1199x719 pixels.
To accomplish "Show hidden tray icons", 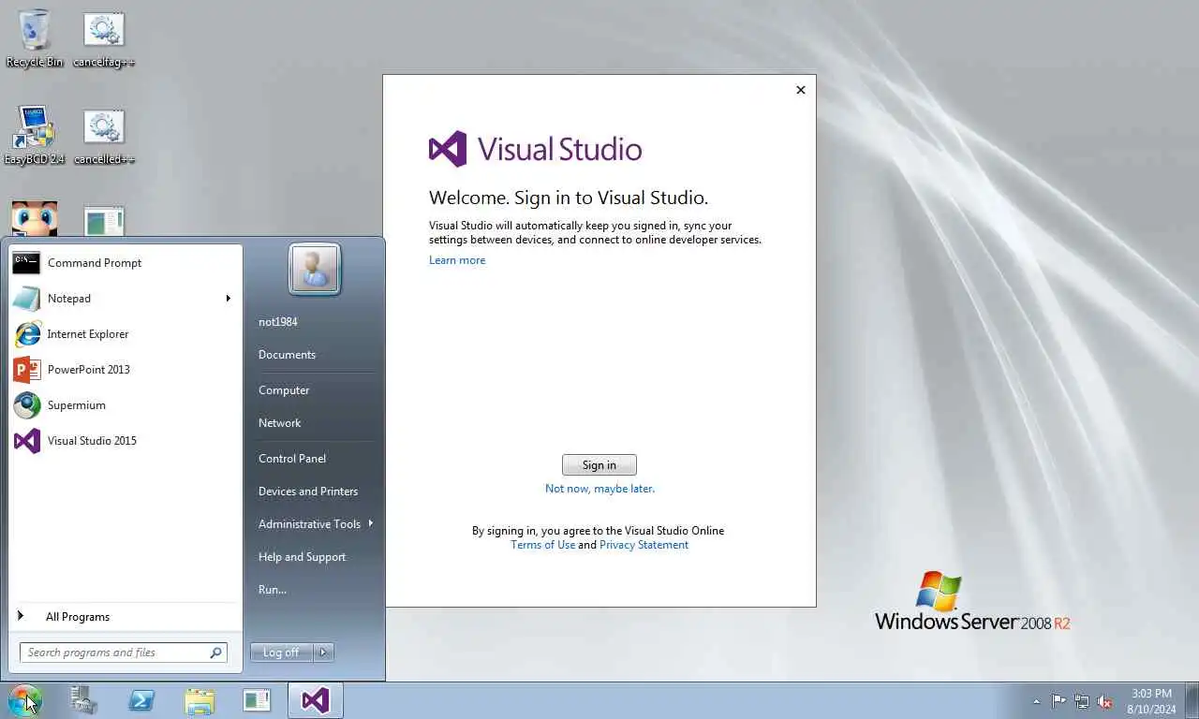I will pyautogui.click(x=1036, y=701).
